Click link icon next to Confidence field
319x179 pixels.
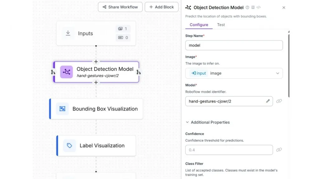click(x=279, y=149)
